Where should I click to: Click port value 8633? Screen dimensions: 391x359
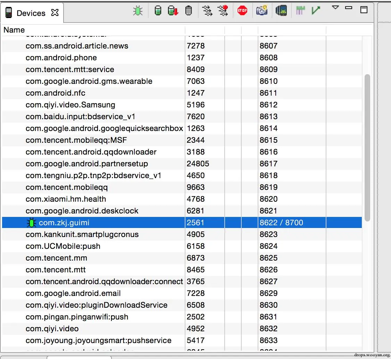tap(268, 340)
